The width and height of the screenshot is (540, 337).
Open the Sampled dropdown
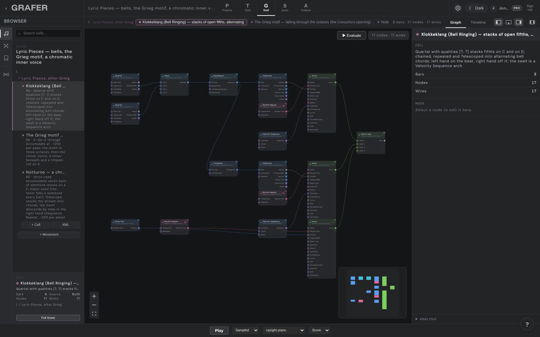coord(246,330)
